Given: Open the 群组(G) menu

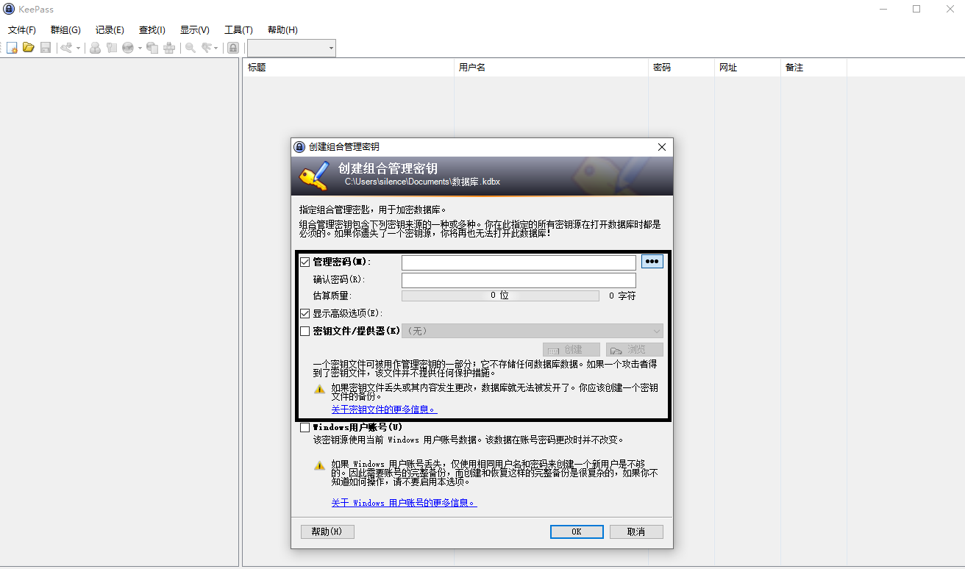Looking at the screenshot, I should 65,30.
